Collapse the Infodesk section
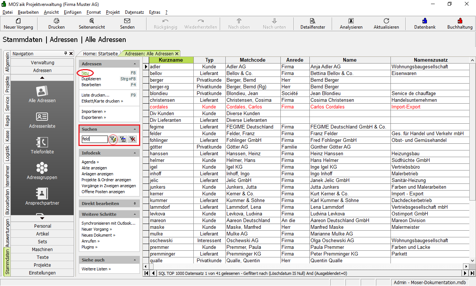476x286 pixels. pos(135,153)
